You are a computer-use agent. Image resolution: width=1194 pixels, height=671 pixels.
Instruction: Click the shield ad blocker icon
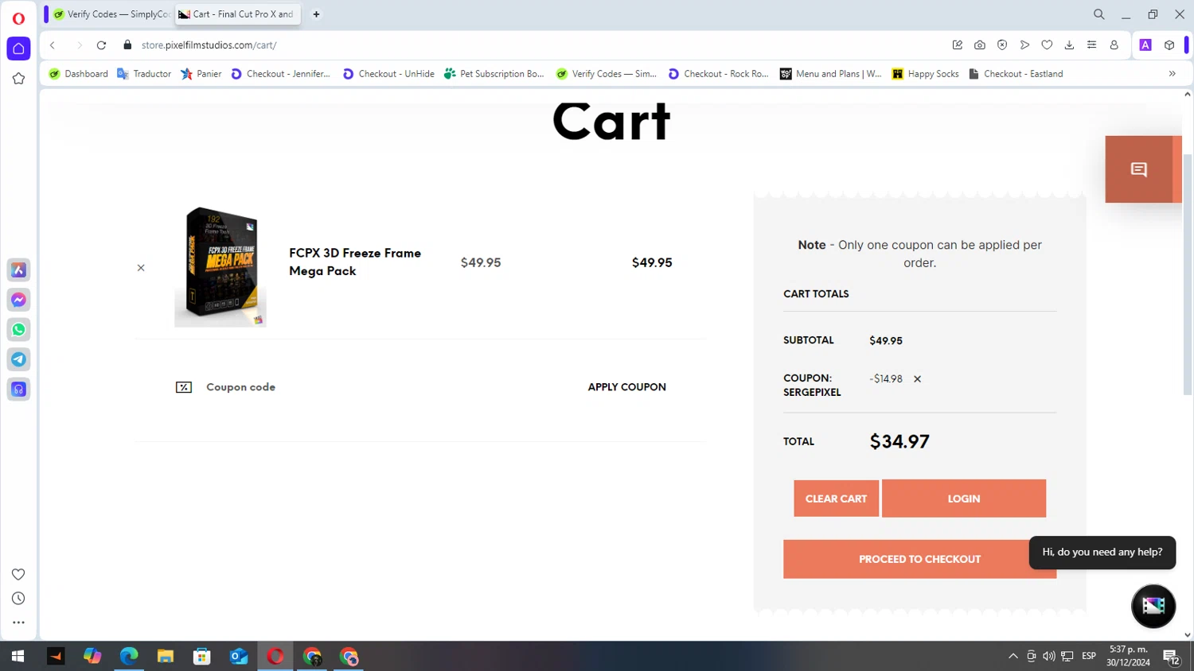point(1002,45)
